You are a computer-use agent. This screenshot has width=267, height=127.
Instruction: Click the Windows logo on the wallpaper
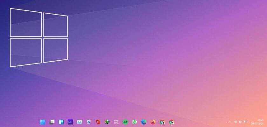tap(39, 37)
